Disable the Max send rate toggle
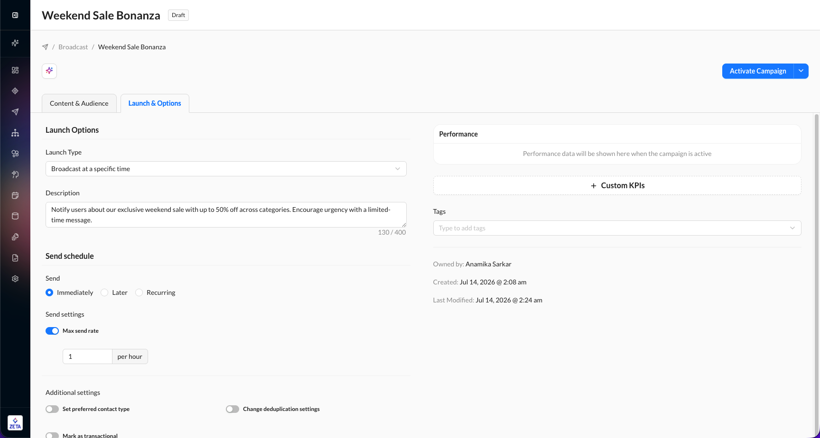This screenshot has height=438, width=820. pyautogui.click(x=52, y=331)
